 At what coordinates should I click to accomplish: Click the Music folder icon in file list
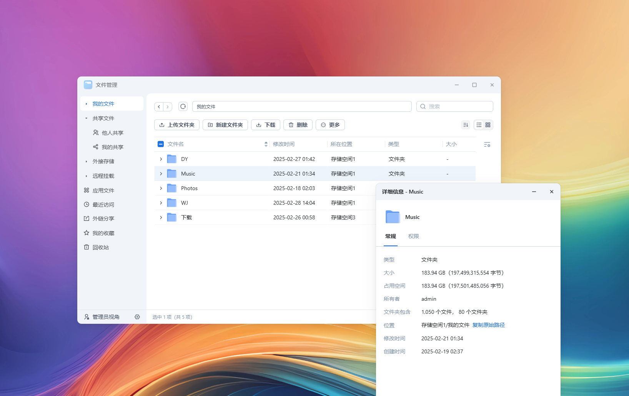coord(172,174)
